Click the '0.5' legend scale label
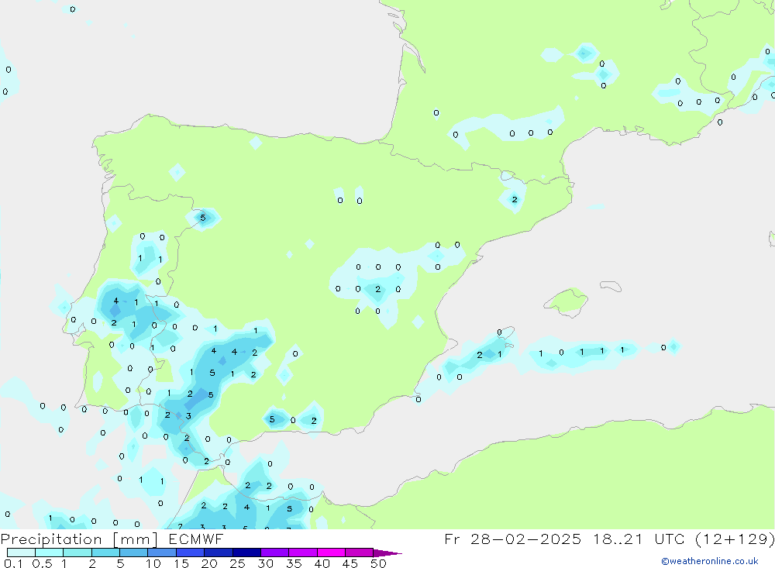 (42, 563)
